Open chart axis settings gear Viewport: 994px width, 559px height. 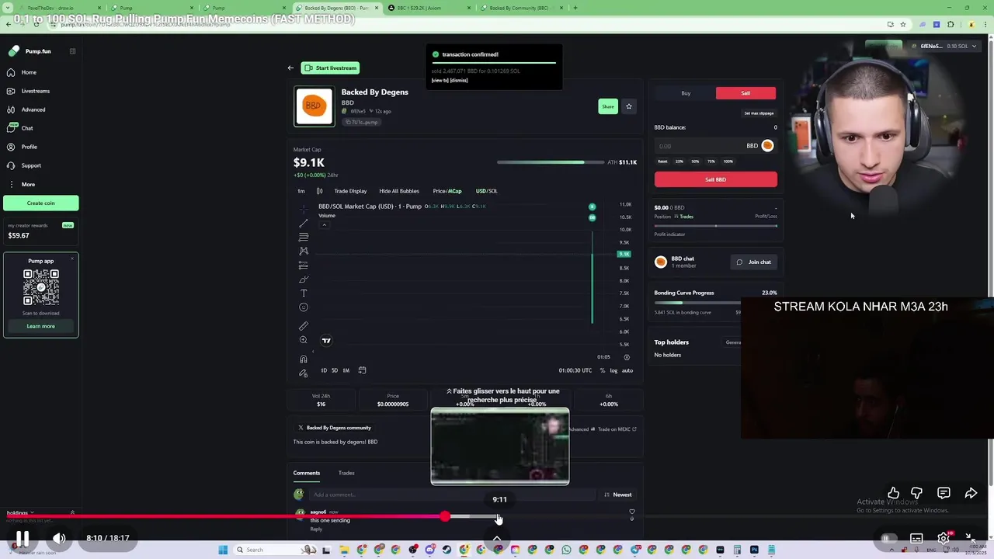coord(627,357)
